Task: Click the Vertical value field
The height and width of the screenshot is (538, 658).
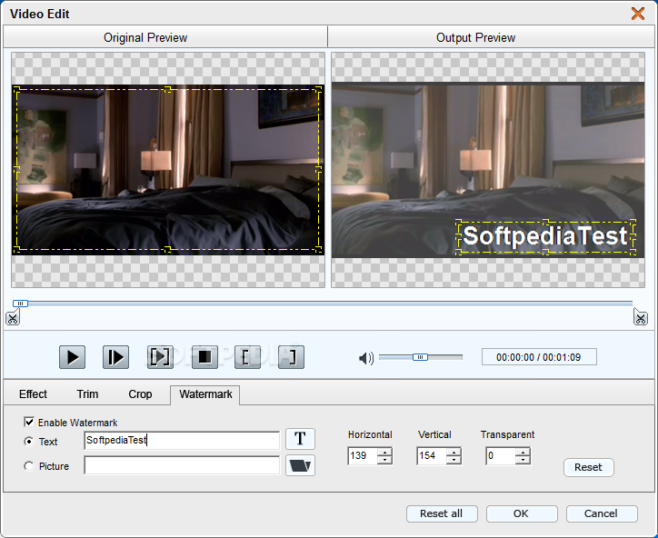Action: 432,455
